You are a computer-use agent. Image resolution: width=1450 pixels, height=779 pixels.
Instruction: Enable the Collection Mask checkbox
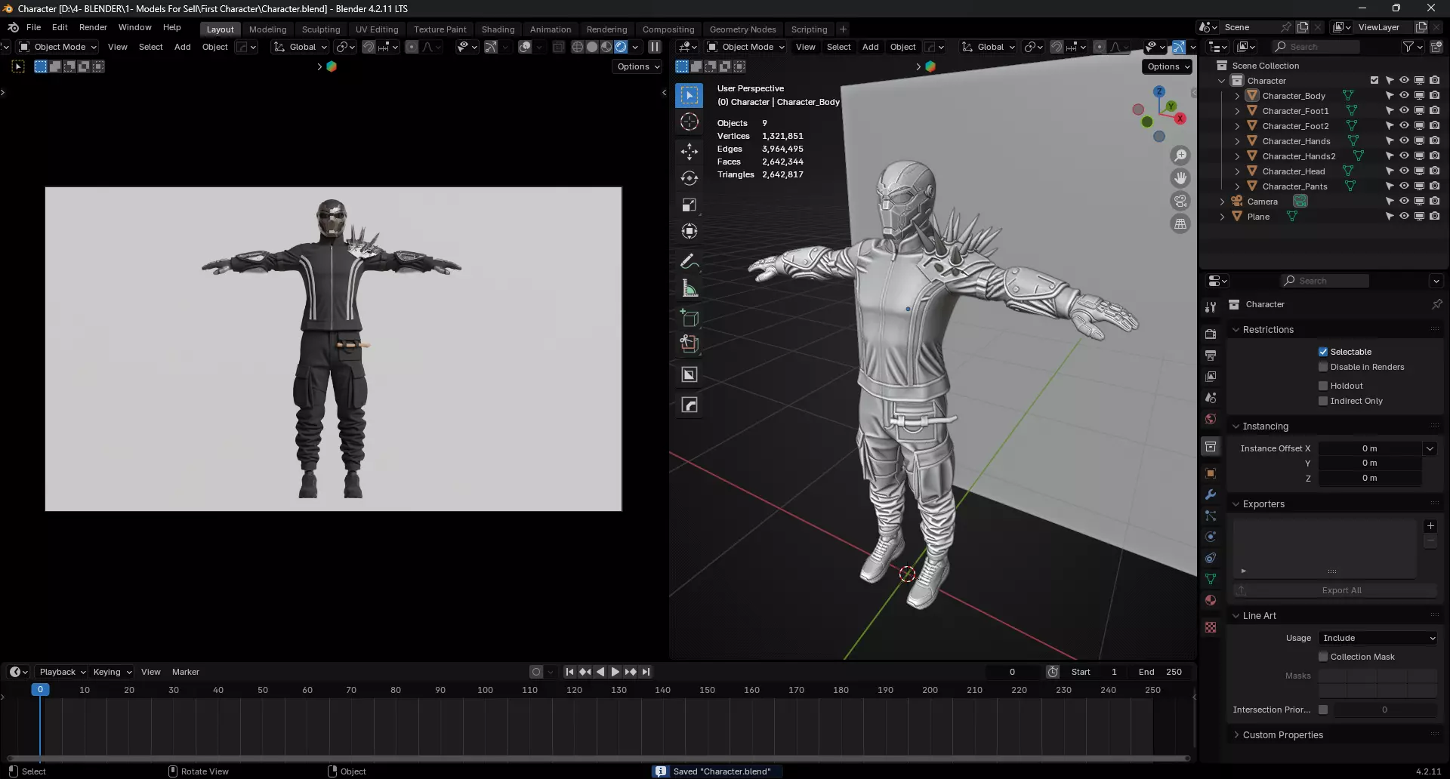[x=1323, y=657]
